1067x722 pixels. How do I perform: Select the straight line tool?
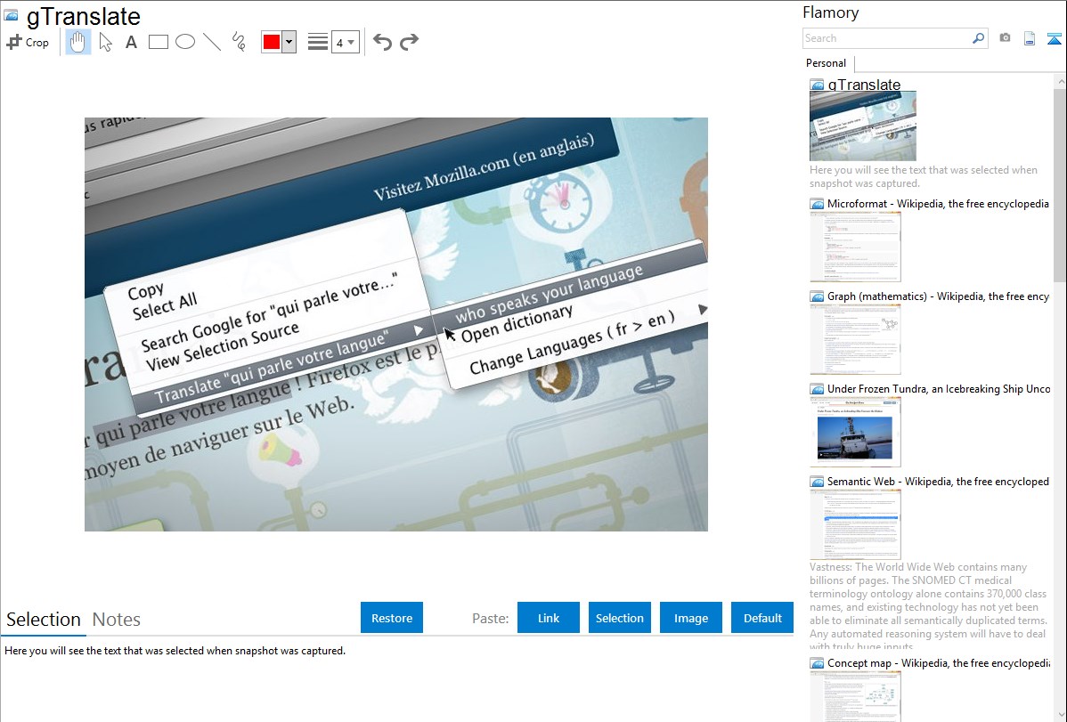coord(212,42)
